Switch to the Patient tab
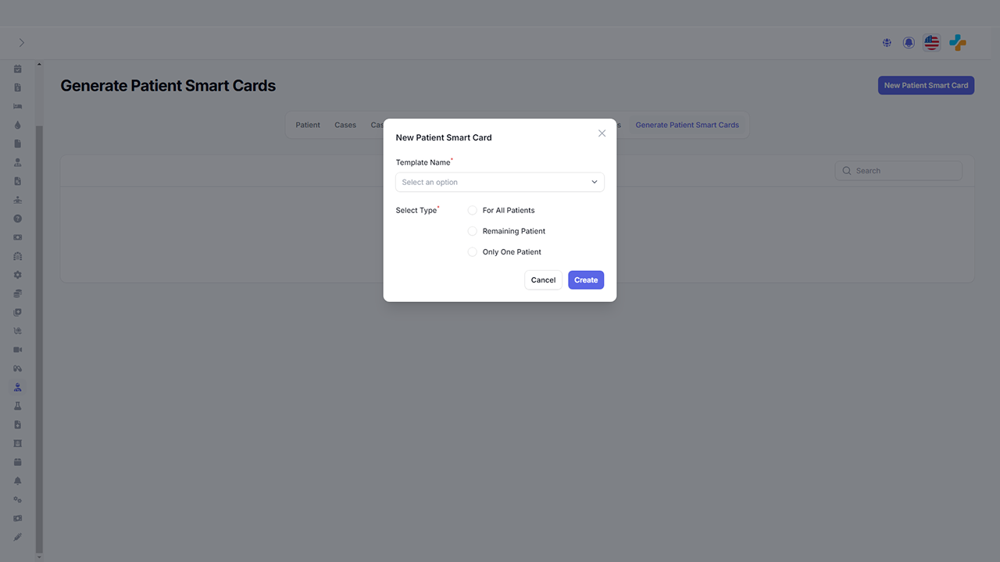The image size is (1000, 562). 308,125
